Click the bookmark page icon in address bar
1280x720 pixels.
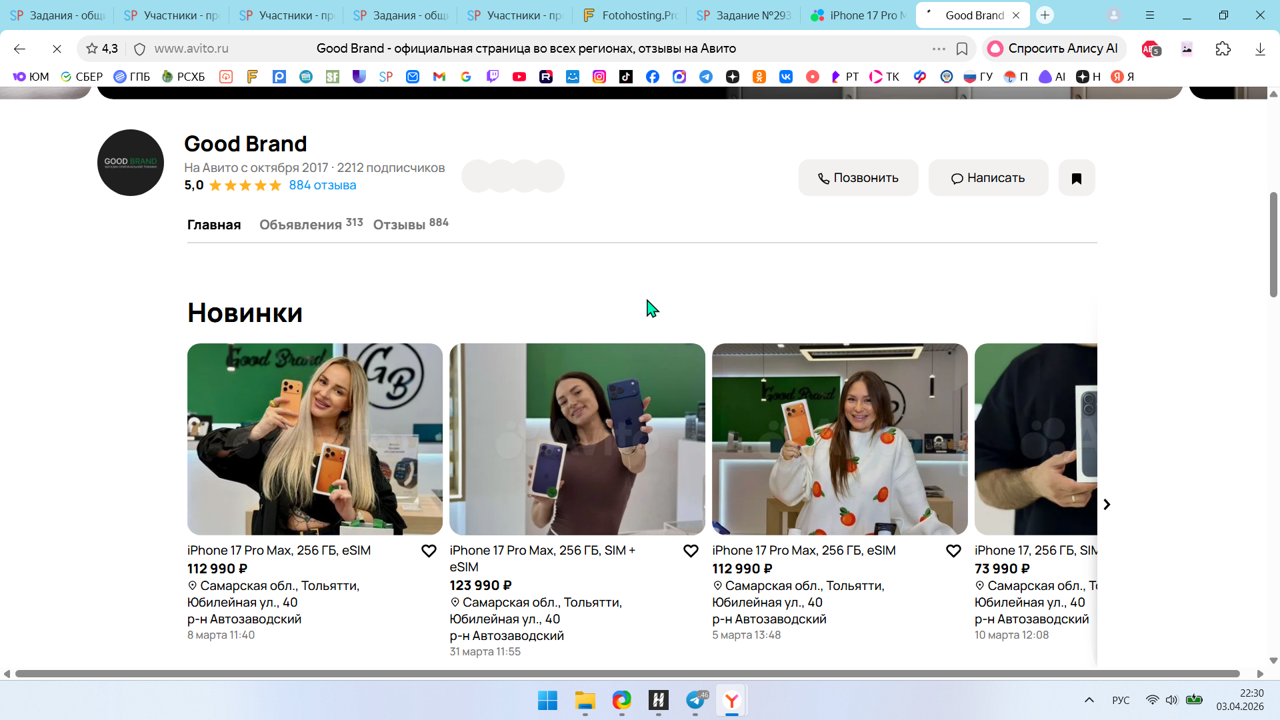click(x=961, y=49)
